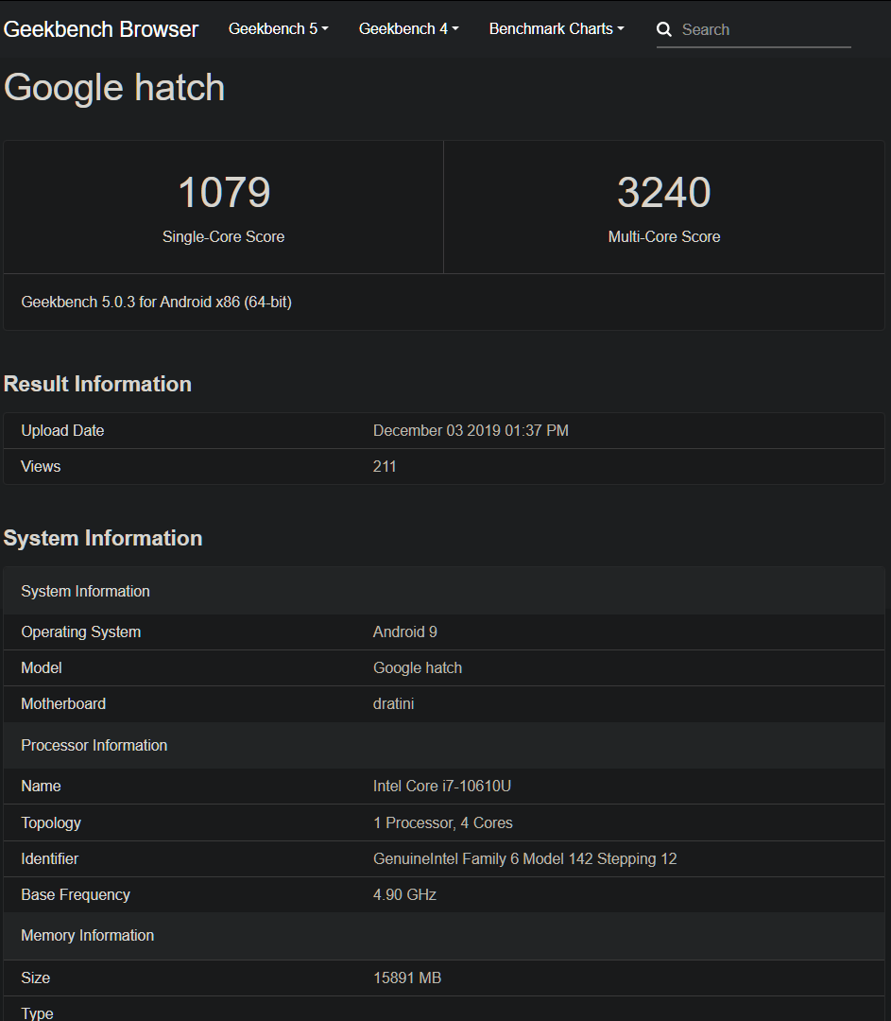This screenshot has height=1021, width=891.
Task: Click the 15891 MB memory size value
Action: pos(407,978)
